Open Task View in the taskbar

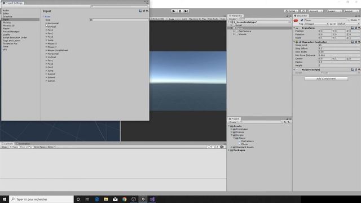click(87, 199)
